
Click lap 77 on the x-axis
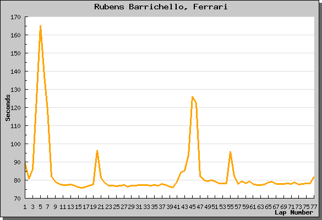314,207
